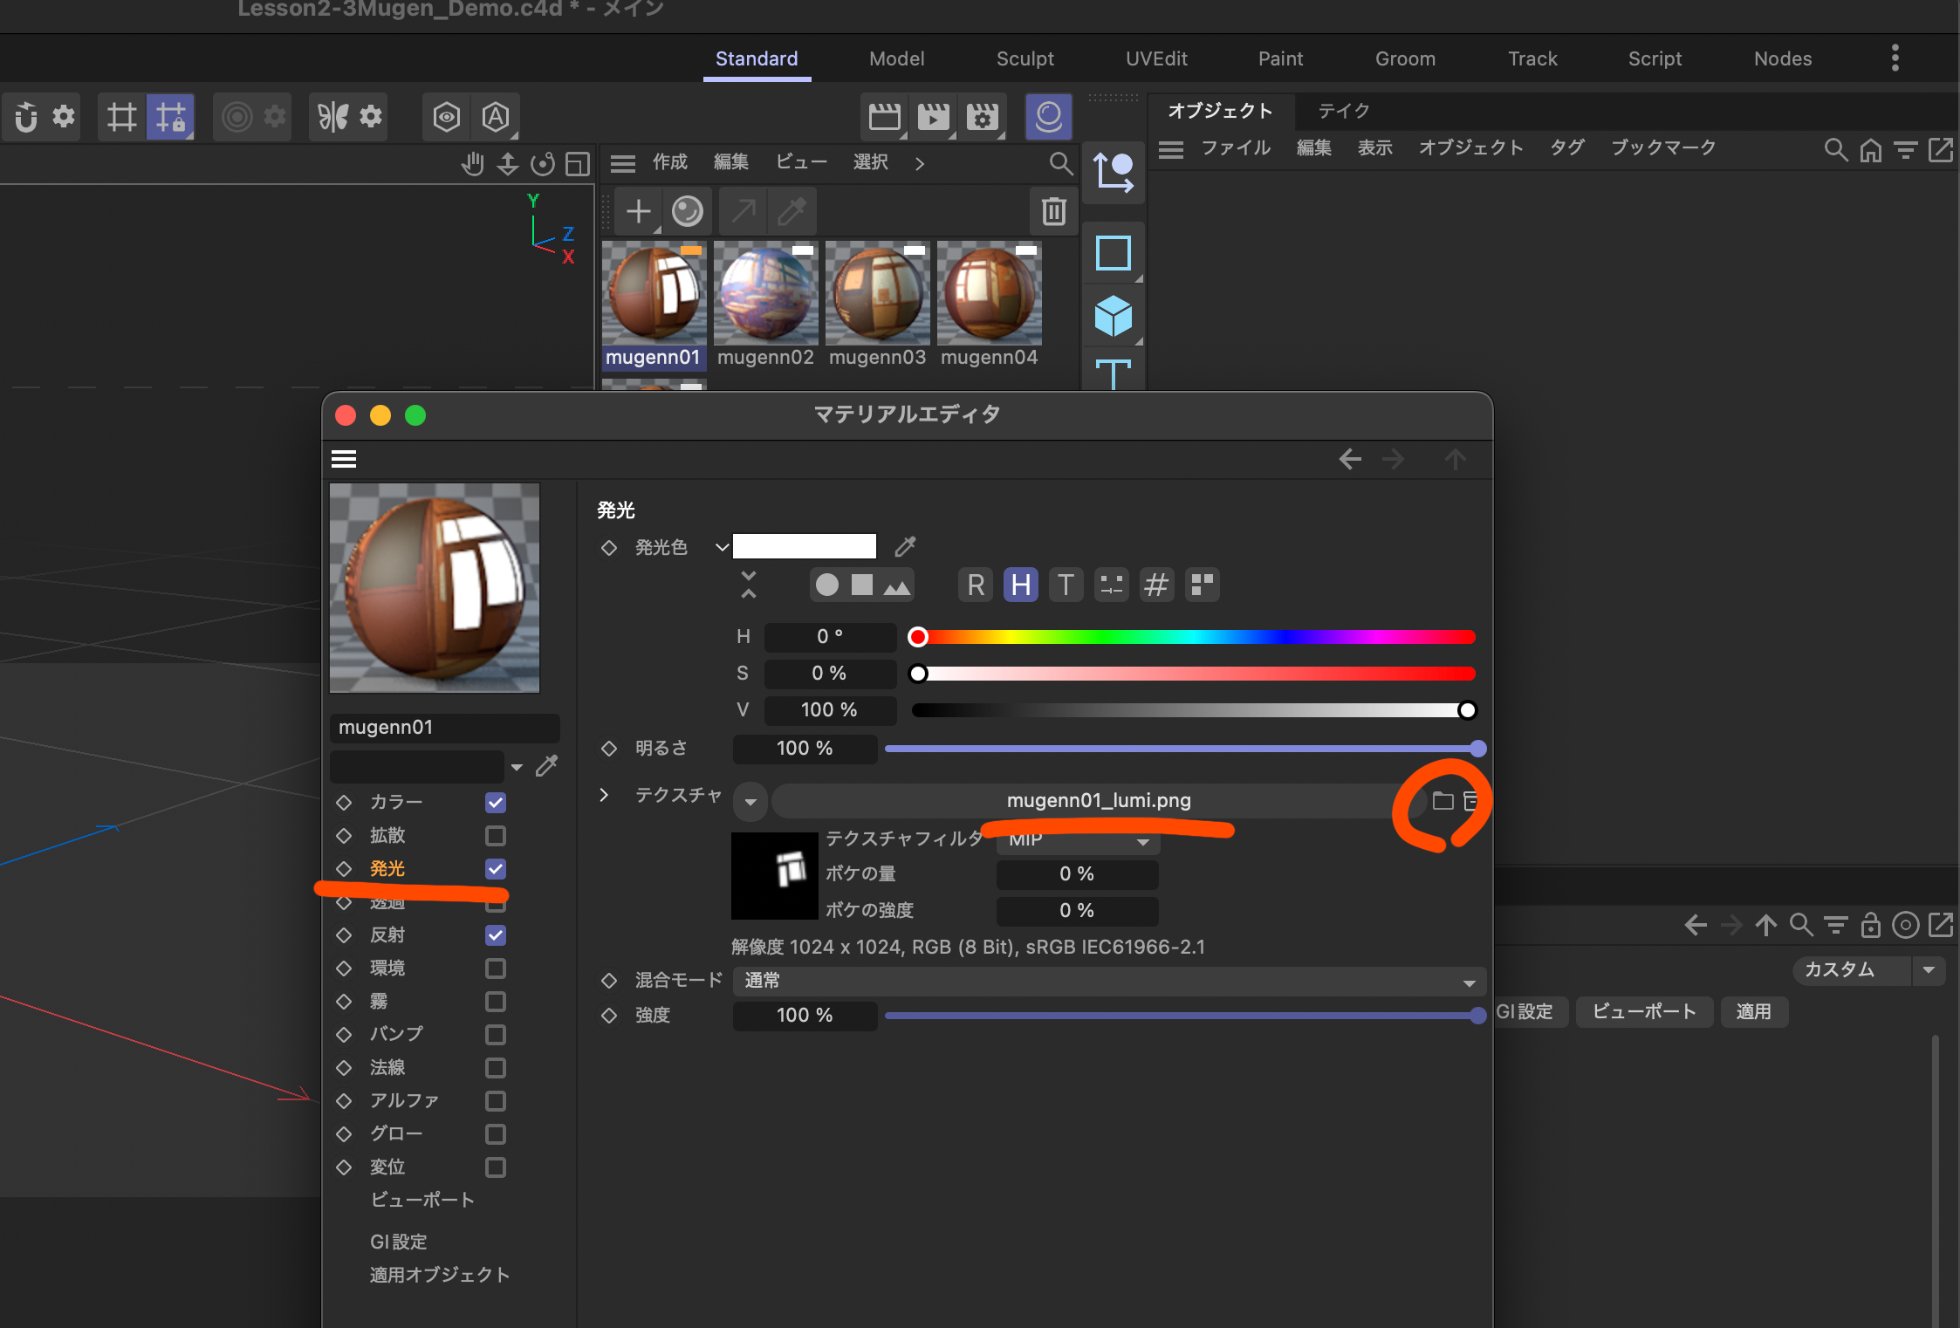Enable the 拡散 channel checkbox
The image size is (1960, 1328).
point(495,836)
